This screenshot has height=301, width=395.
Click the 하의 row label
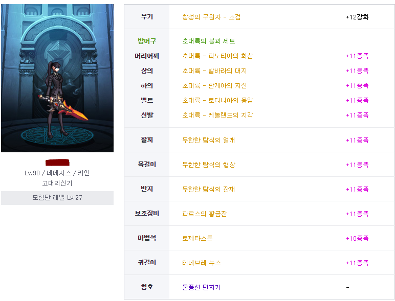point(147,85)
